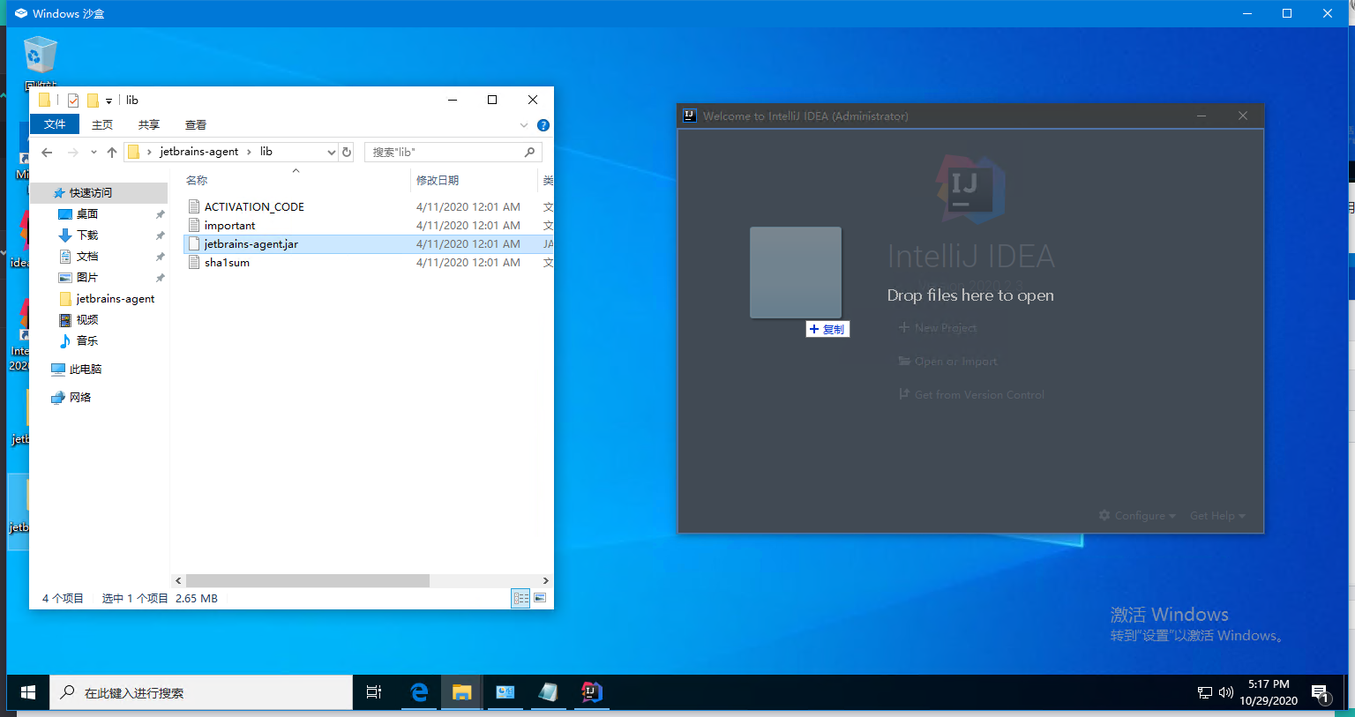
Task: Select the ACTIVATION_CODE file
Action: pyautogui.click(x=254, y=206)
